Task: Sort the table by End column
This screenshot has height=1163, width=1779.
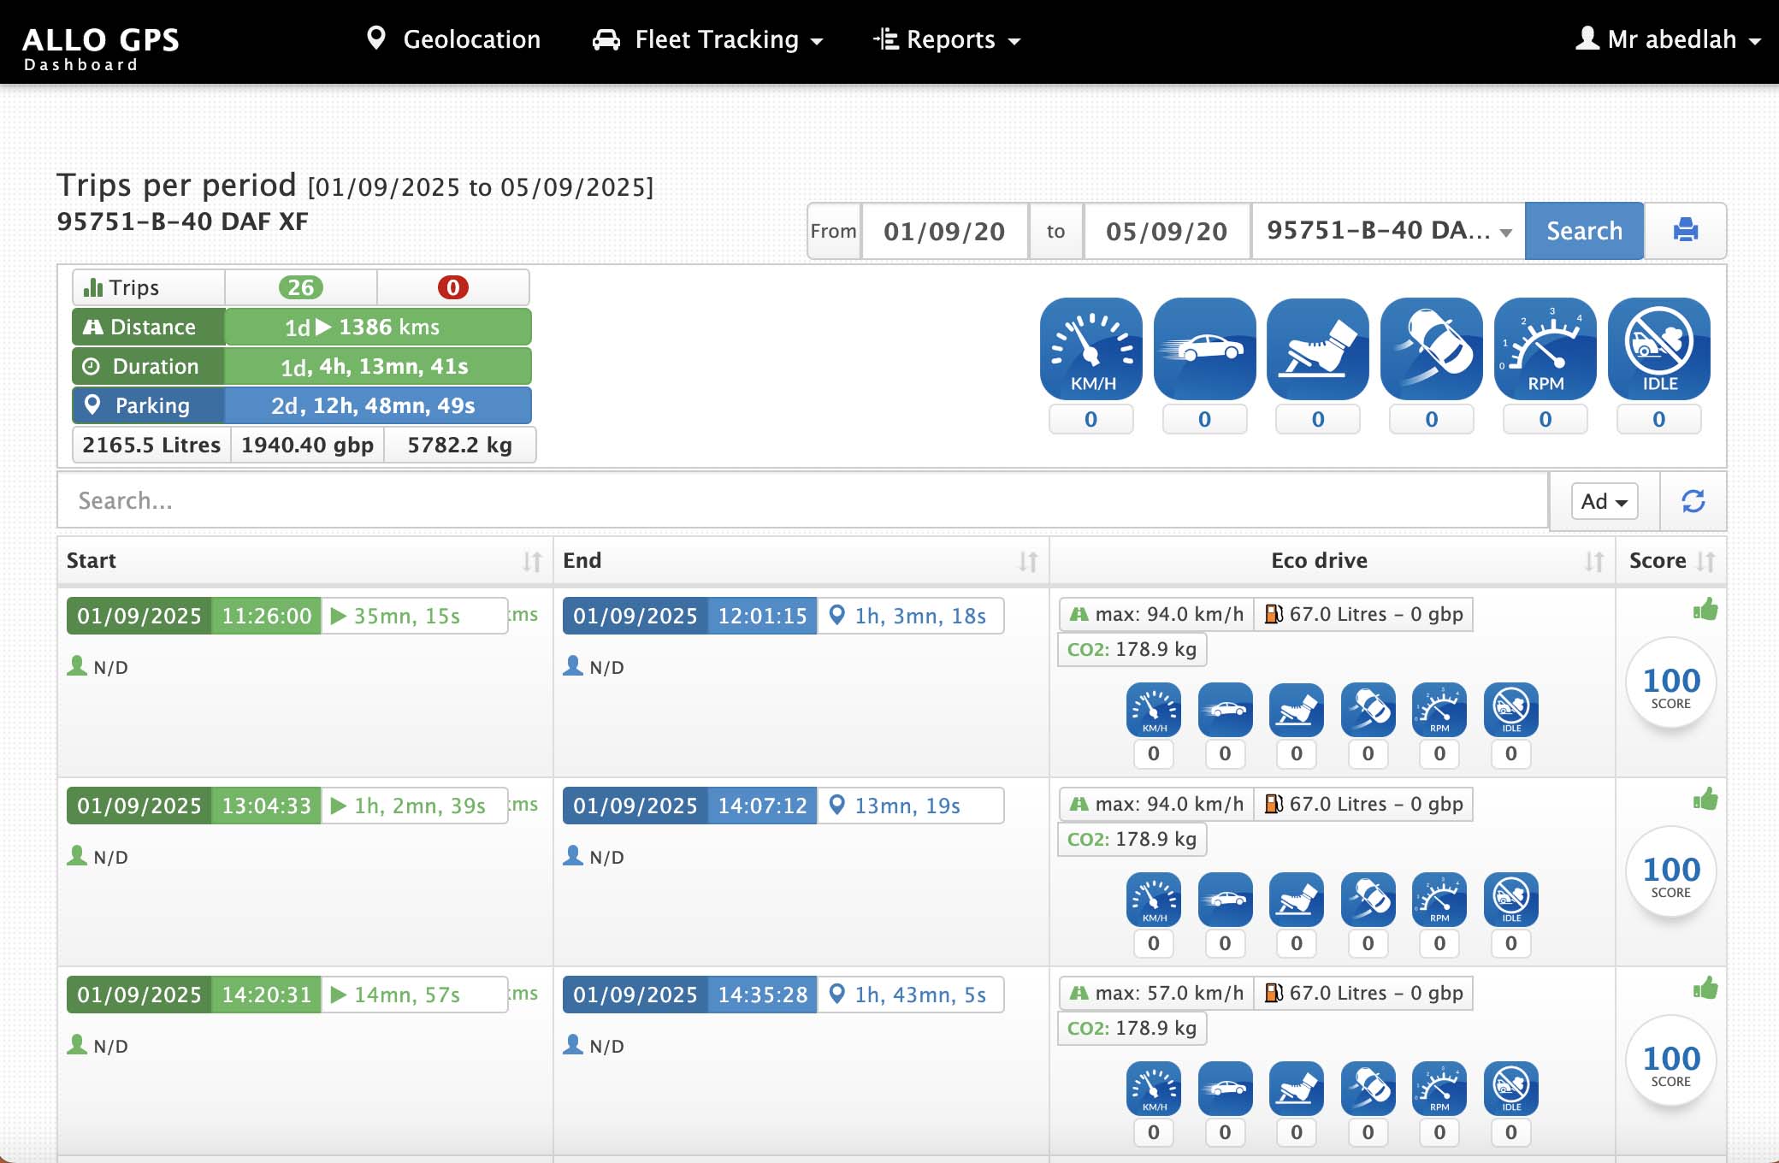Action: coord(1027,561)
